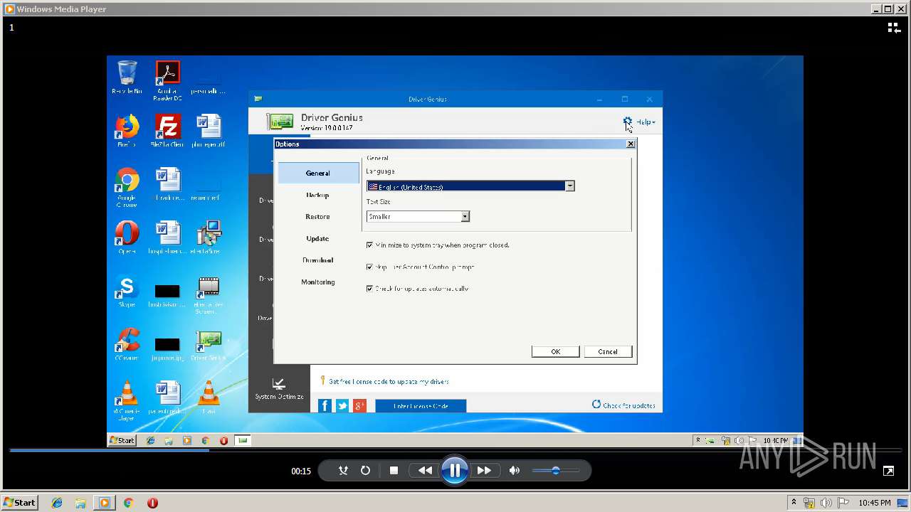Click the Start button on host taskbar
The width and height of the screenshot is (911, 512).
(x=19, y=503)
